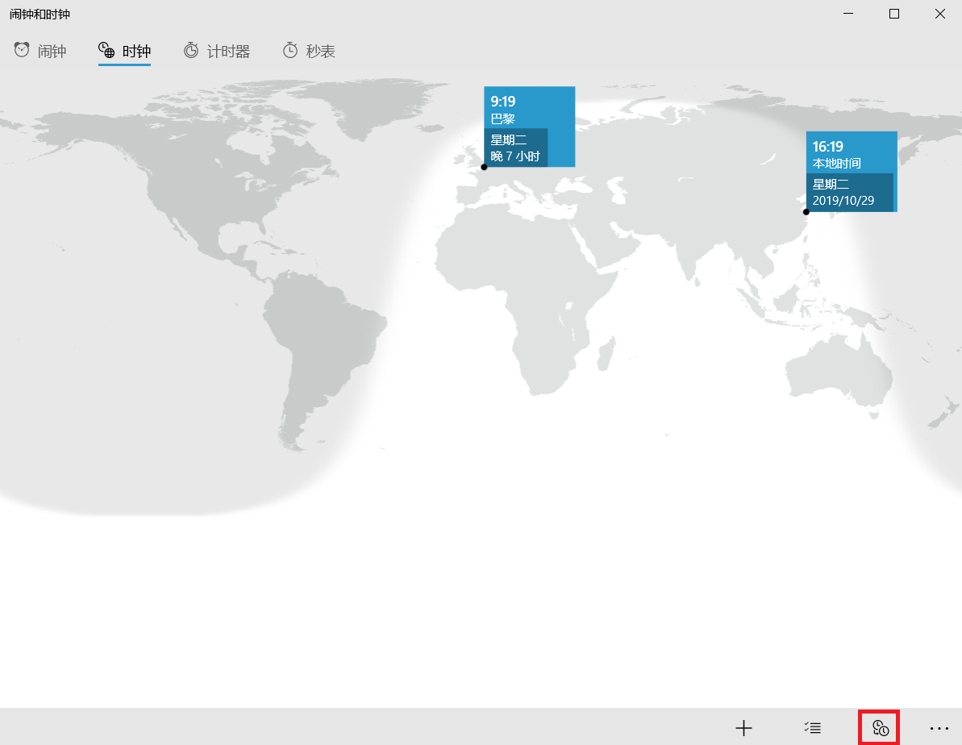Open the more options ellipsis menu
This screenshot has height=745, width=962.
click(x=939, y=727)
